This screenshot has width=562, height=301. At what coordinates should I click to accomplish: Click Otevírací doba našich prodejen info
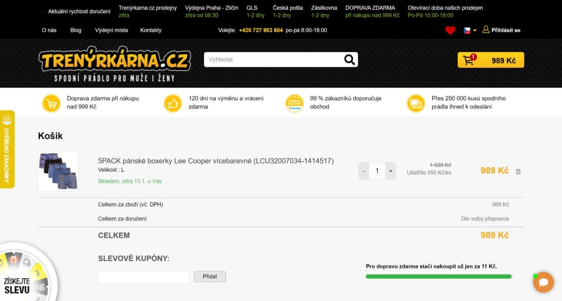pyautogui.click(x=445, y=12)
